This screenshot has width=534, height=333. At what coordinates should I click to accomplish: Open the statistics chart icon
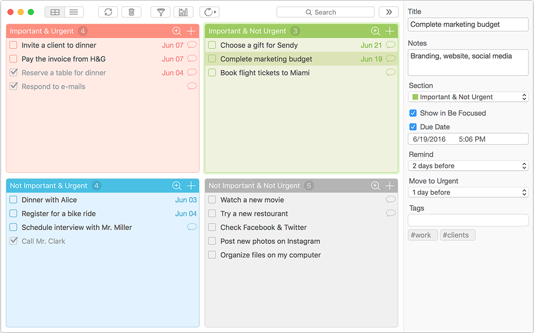(183, 12)
